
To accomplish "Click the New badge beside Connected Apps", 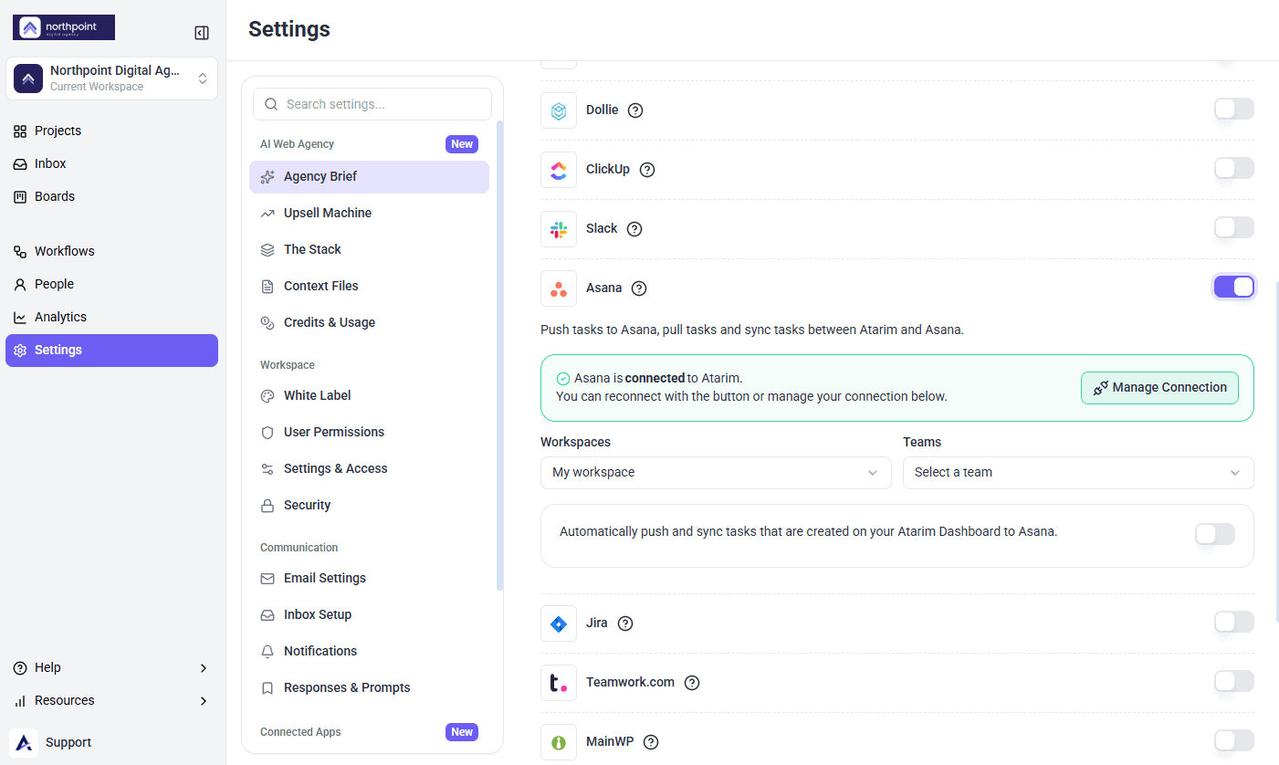I will tap(462, 732).
